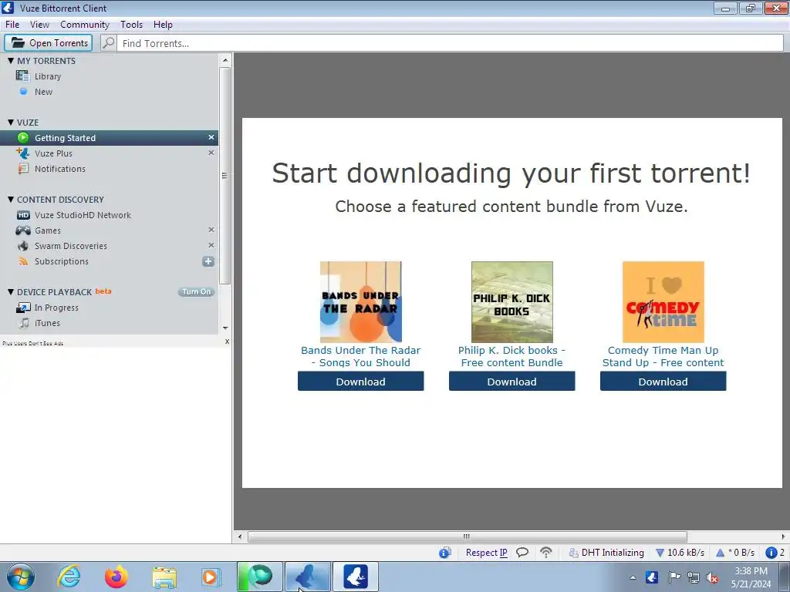Viewport: 790px width, 592px height.
Task: Open Vuze Plus frog icon
Action: (x=22, y=153)
